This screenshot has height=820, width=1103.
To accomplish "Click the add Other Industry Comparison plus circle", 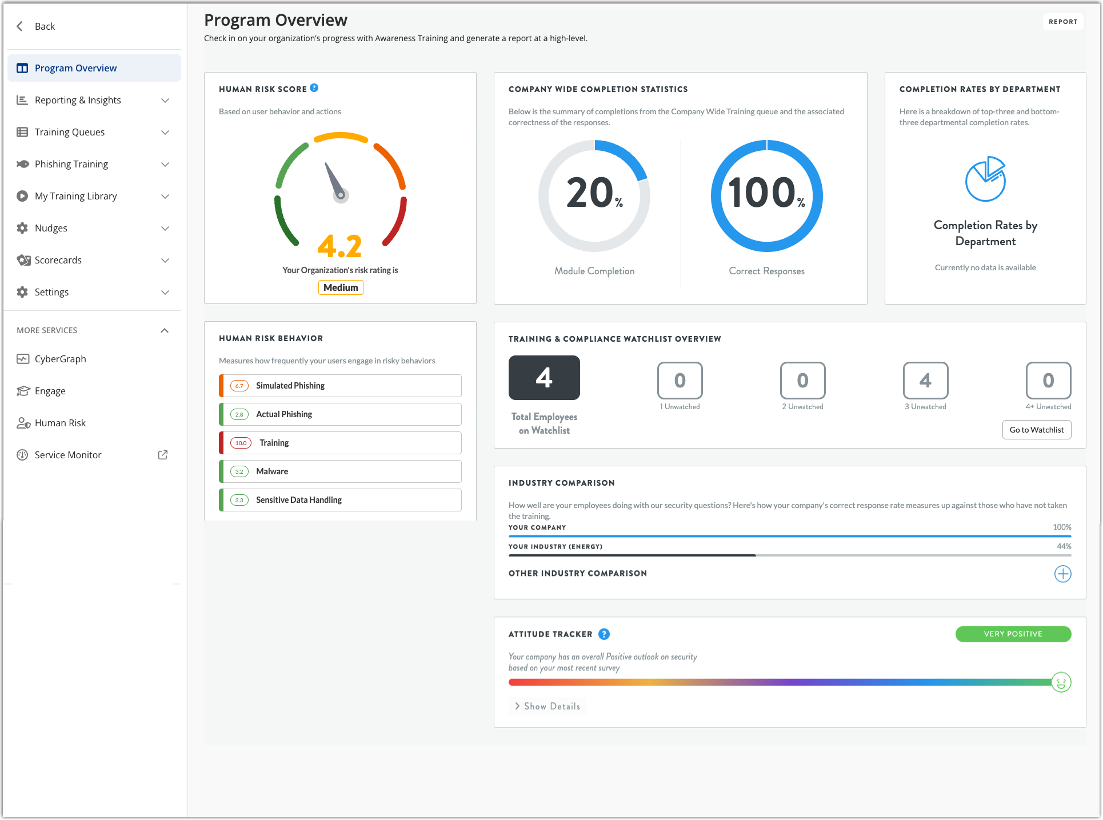I will [x=1062, y=574].
